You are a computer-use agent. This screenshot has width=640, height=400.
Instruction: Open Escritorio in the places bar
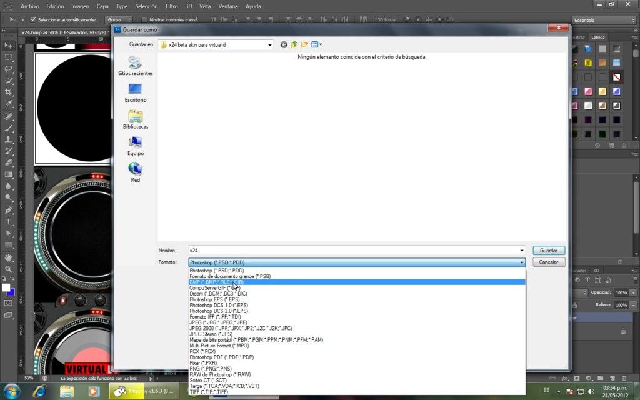136,93
